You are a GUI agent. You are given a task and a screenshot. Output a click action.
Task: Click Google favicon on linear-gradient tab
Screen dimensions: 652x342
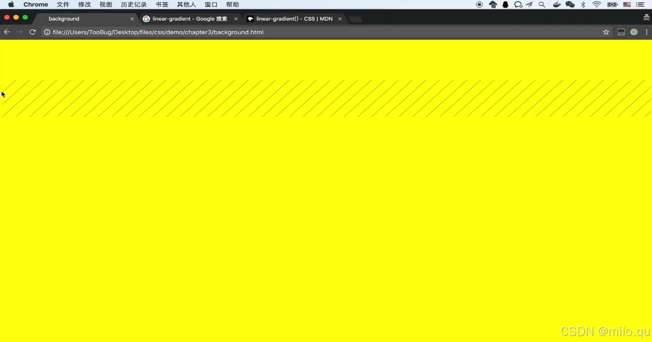[146, 18]
